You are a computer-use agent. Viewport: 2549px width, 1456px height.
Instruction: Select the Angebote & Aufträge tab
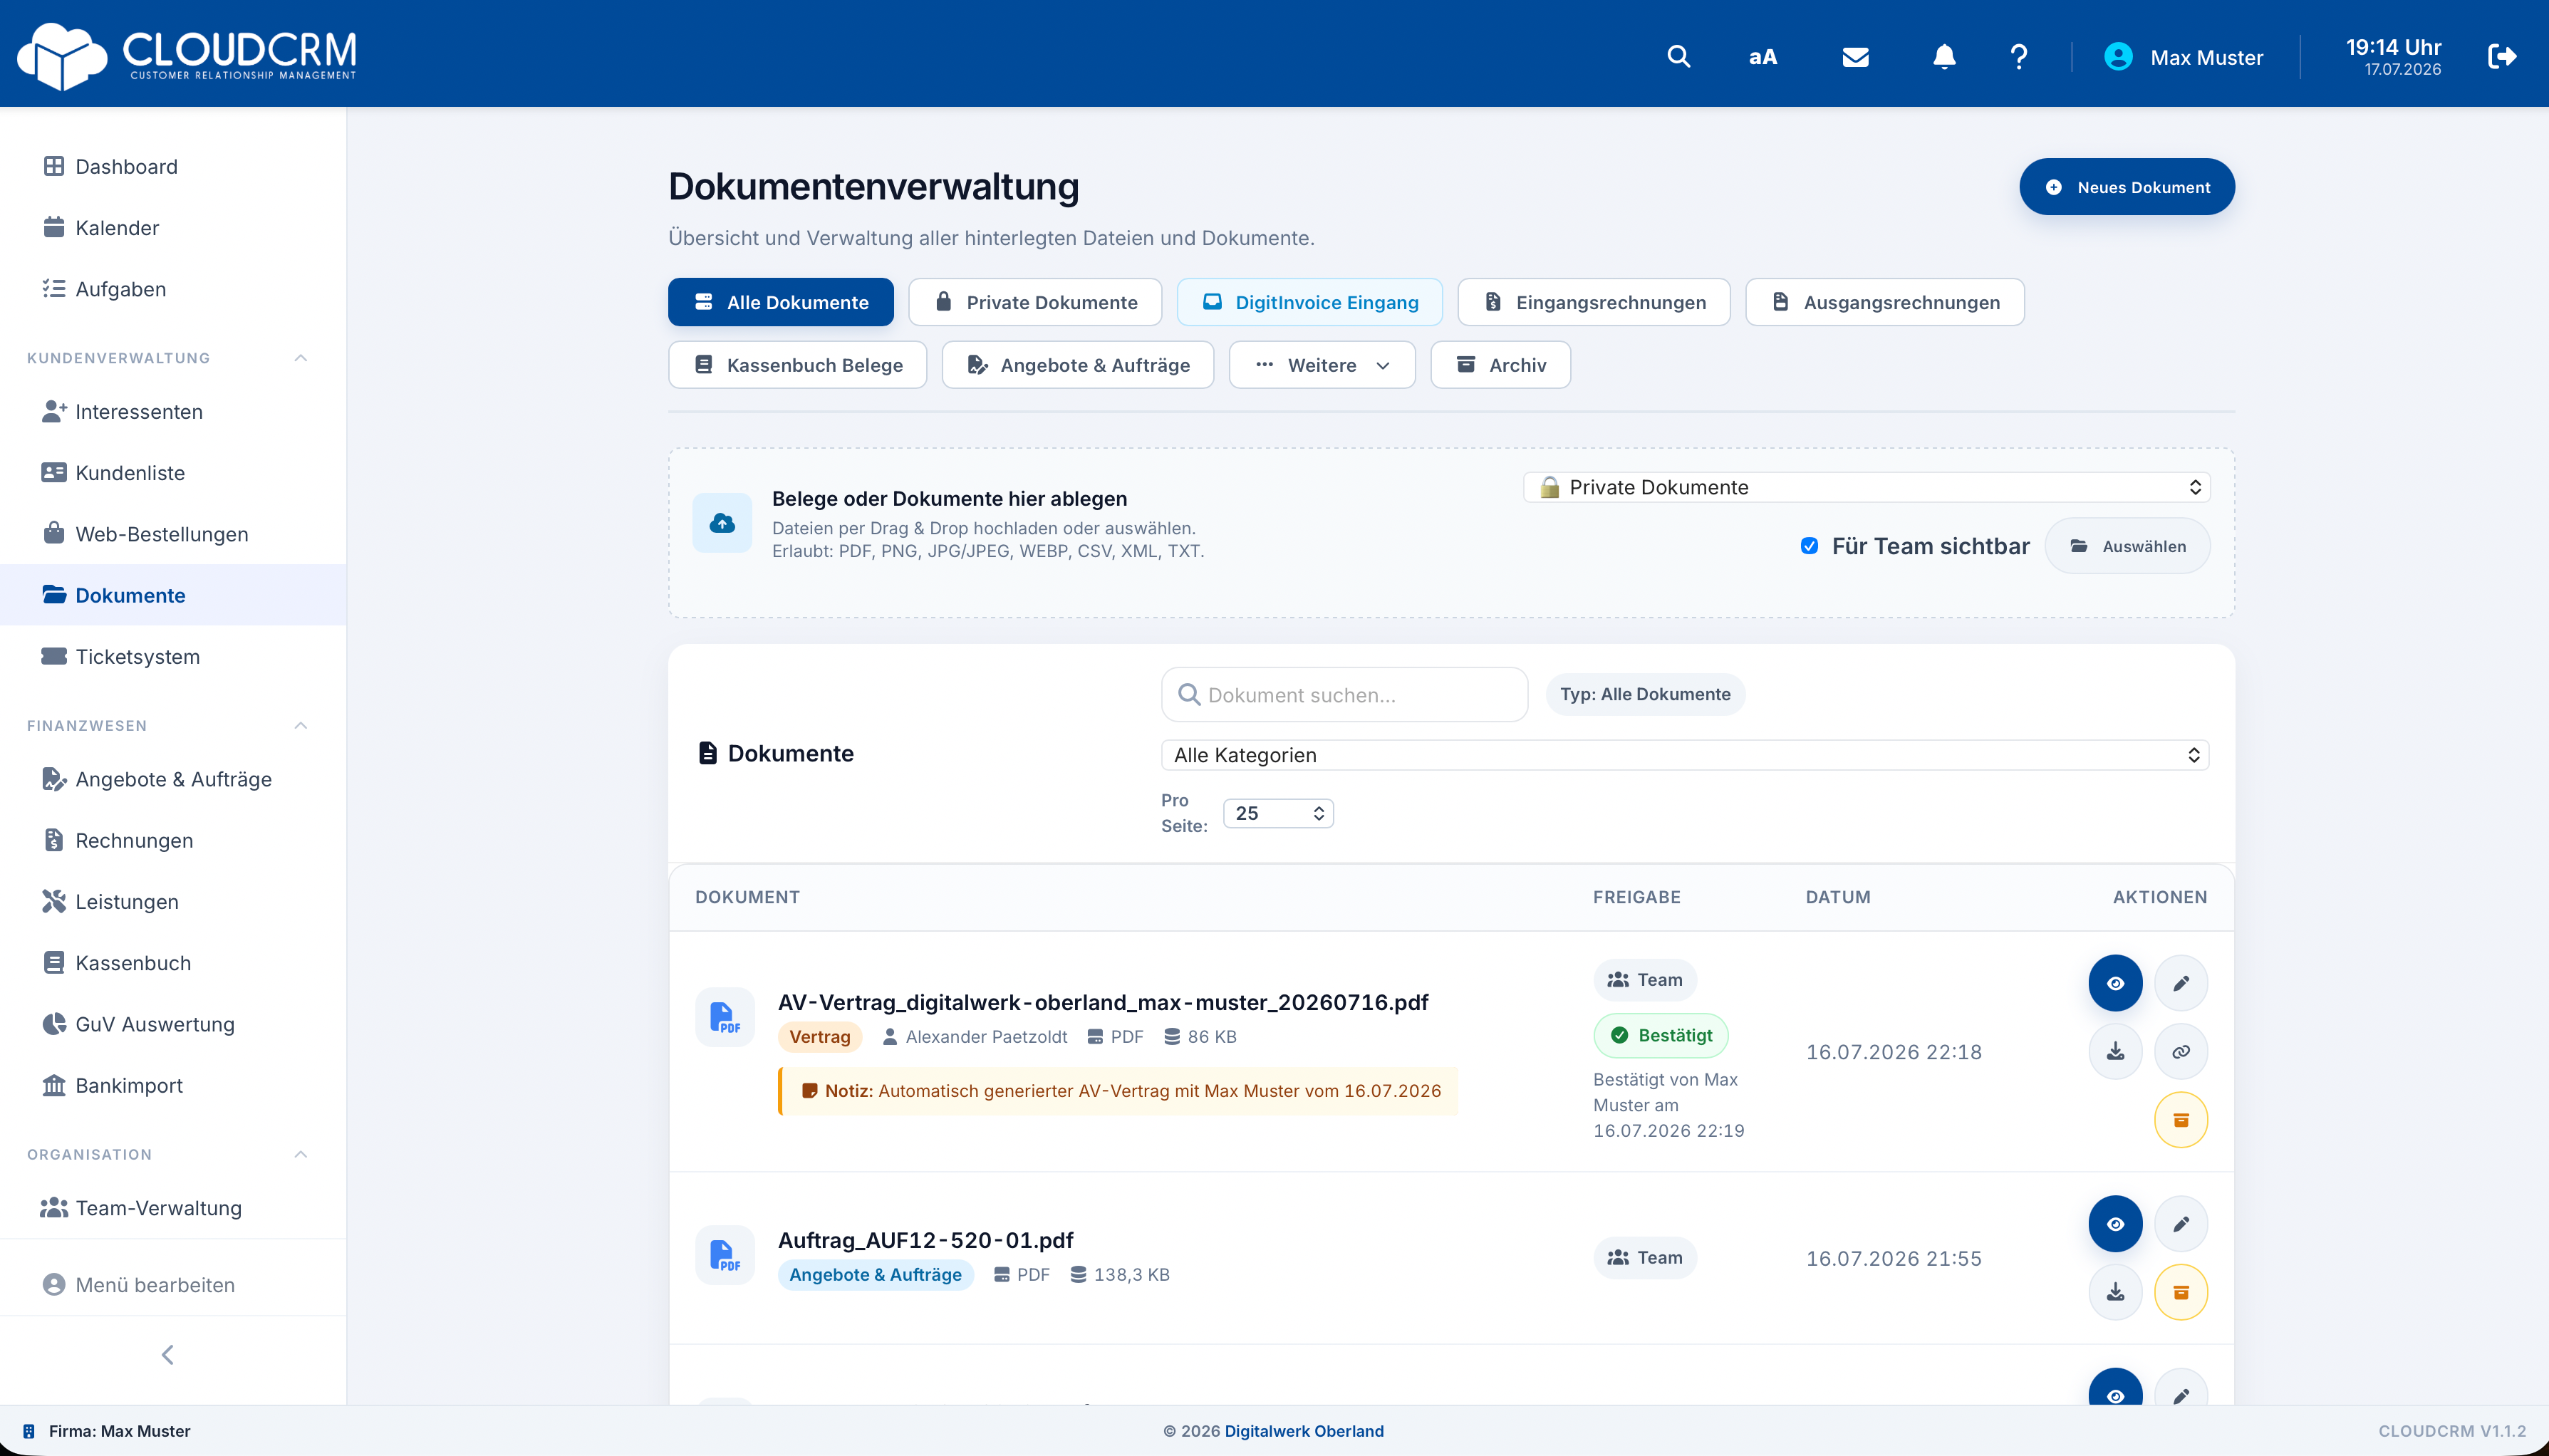(x=1078, y=365)
